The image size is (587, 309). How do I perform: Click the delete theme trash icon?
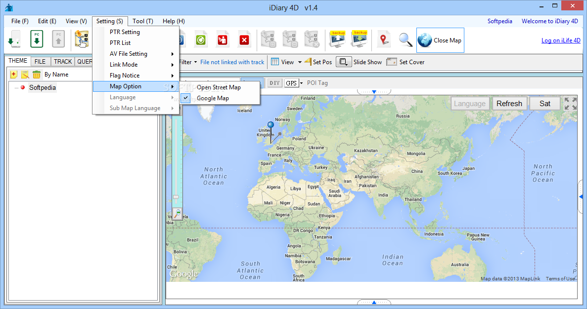36,75
